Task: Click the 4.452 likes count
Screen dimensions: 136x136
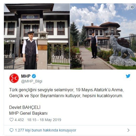Action: (x=19, y=120)
